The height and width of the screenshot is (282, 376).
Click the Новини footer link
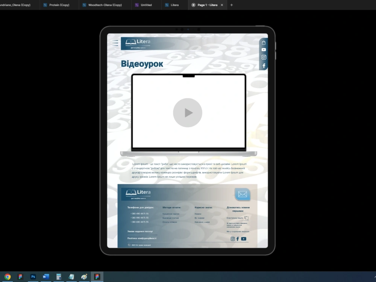pos(198,214)
